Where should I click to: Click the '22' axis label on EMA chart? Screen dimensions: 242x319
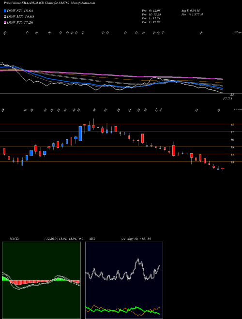pos(232,95)
